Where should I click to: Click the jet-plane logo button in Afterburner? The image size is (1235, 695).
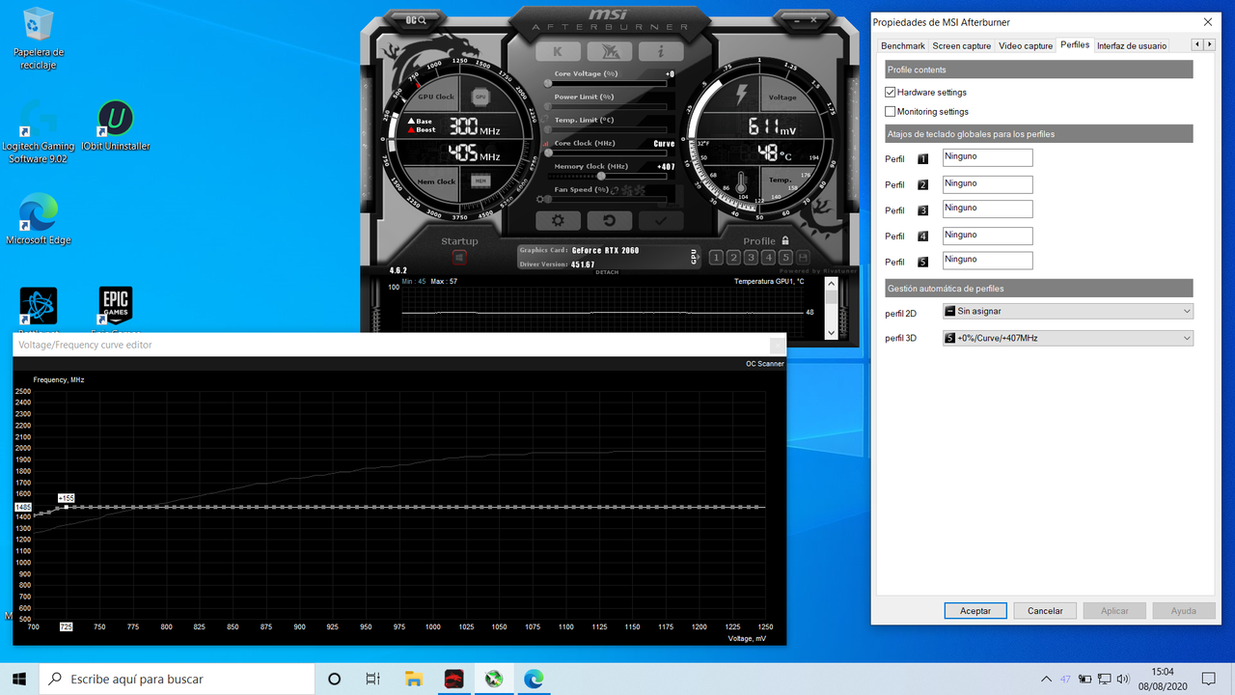[x=610, y=52]
